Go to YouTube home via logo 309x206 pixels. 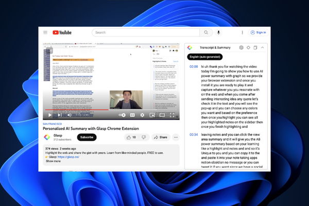[62, 32]
